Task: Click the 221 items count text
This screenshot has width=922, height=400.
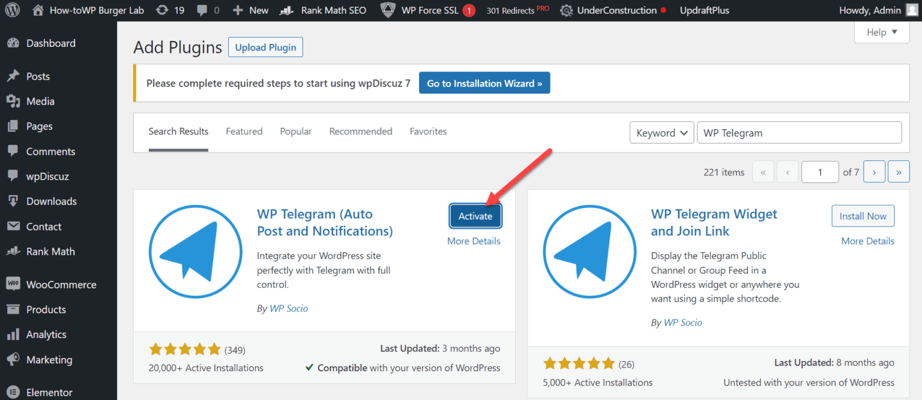Action: [x=724, y=172]
